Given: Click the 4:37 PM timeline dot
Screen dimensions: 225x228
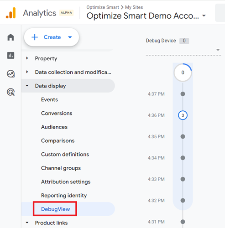Looking at the screenshot, I should [183, 94].
